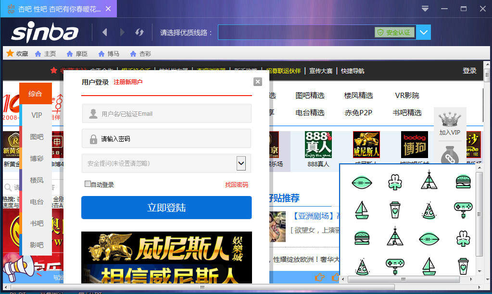Image resolution: width=492 pixels, height=294 pixels.
Task: Click the football icon in the third icon row
Action: click(429, 239)
